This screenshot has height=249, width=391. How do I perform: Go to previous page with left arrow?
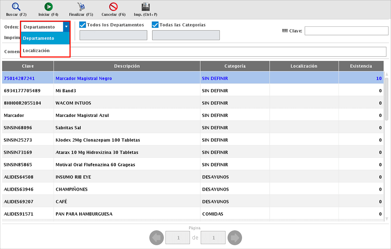(x=156, y=238)
